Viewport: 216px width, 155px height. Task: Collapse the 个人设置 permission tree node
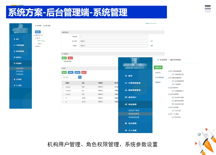[169, 114]
